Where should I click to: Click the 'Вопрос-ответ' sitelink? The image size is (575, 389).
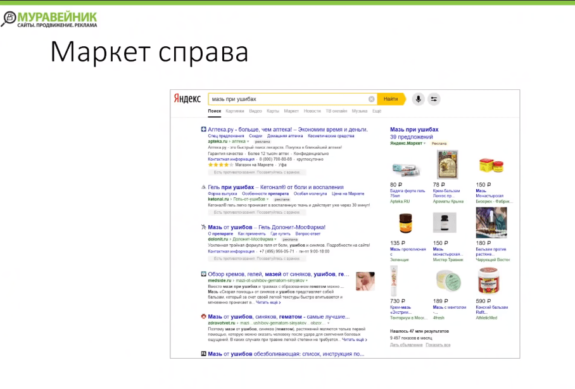point(308,233)
